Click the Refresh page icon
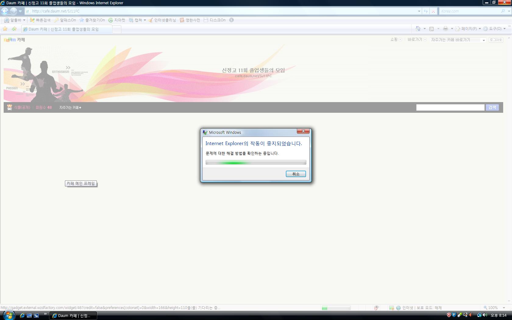This screenshot has height=320, width=512. pos(426,11)
